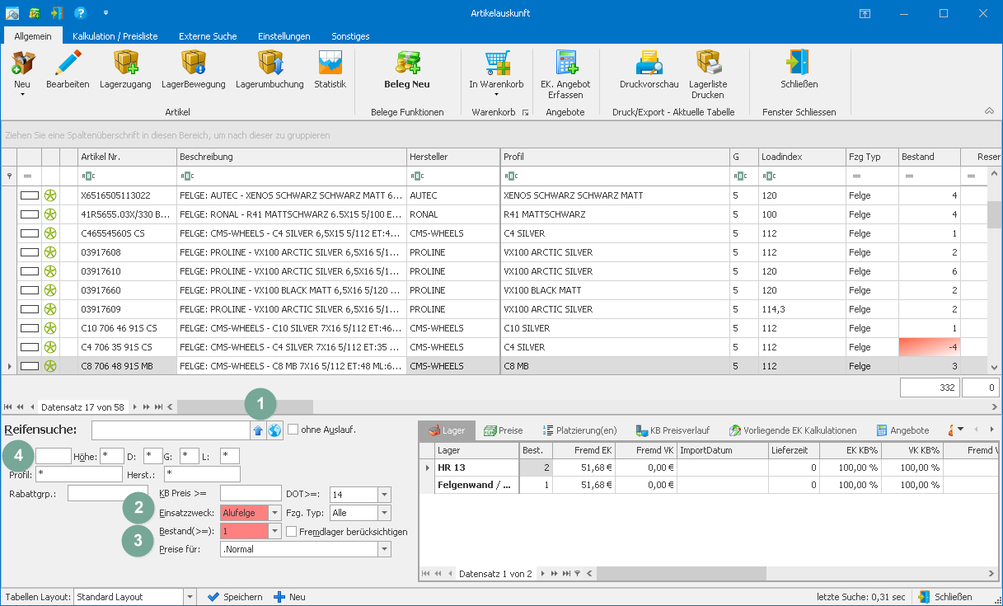The width and height of the screenshot is (1003, 606).
Task: Click the Schließen door icon in ribbon
Action: pos(799,63)
